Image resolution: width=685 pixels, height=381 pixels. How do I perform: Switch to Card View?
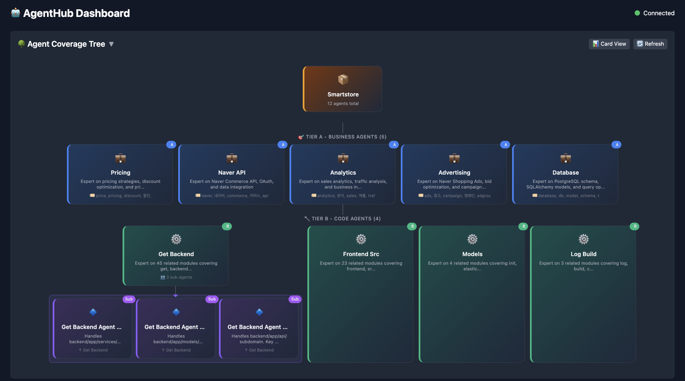(x=609, y=44)
